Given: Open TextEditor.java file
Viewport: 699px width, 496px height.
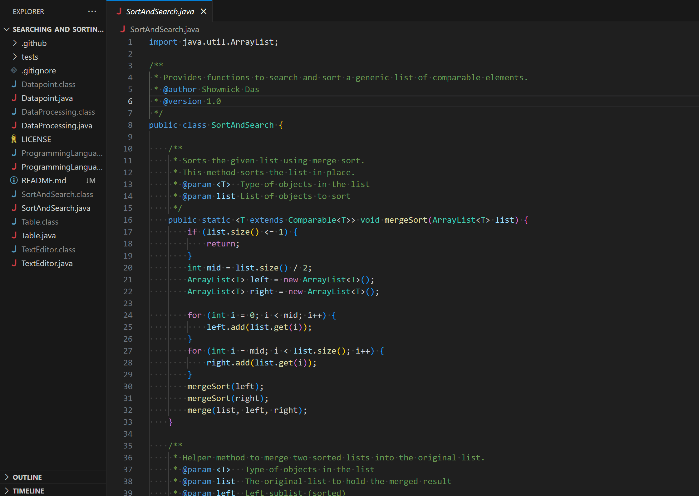Looking at the screenshot, I should point(47,263).
